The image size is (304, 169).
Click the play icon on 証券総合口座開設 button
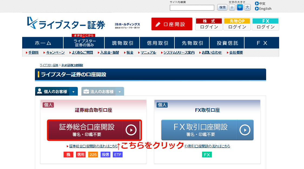131,130
